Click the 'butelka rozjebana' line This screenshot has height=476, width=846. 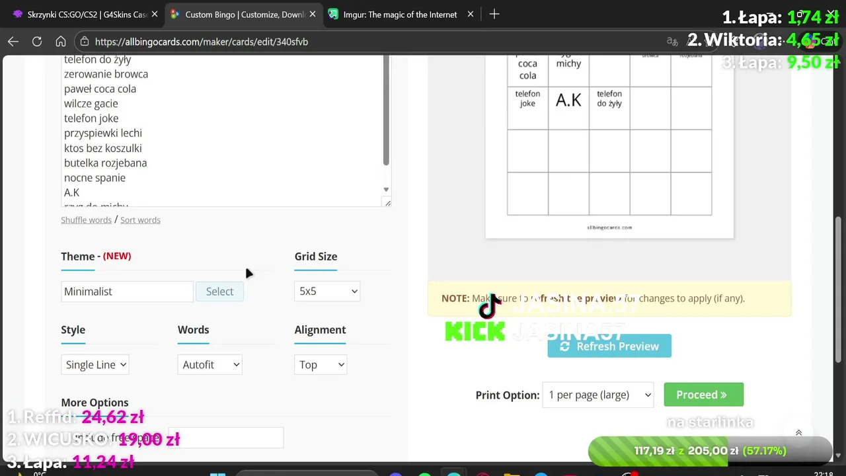click(105, 163)
